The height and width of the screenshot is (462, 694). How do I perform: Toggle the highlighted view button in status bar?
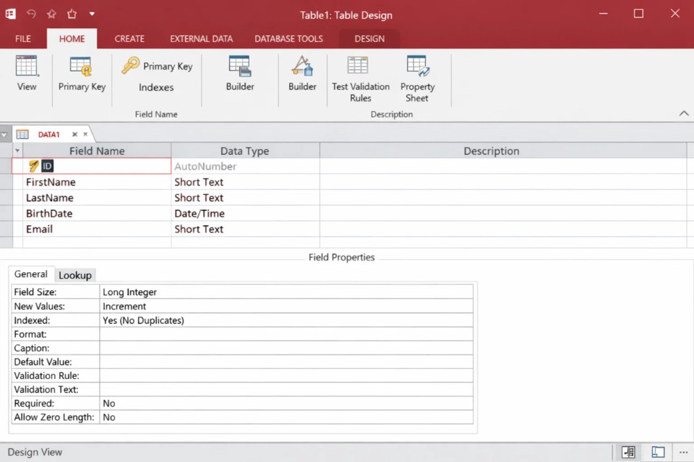pyautogui.click(x=628, y=452)
